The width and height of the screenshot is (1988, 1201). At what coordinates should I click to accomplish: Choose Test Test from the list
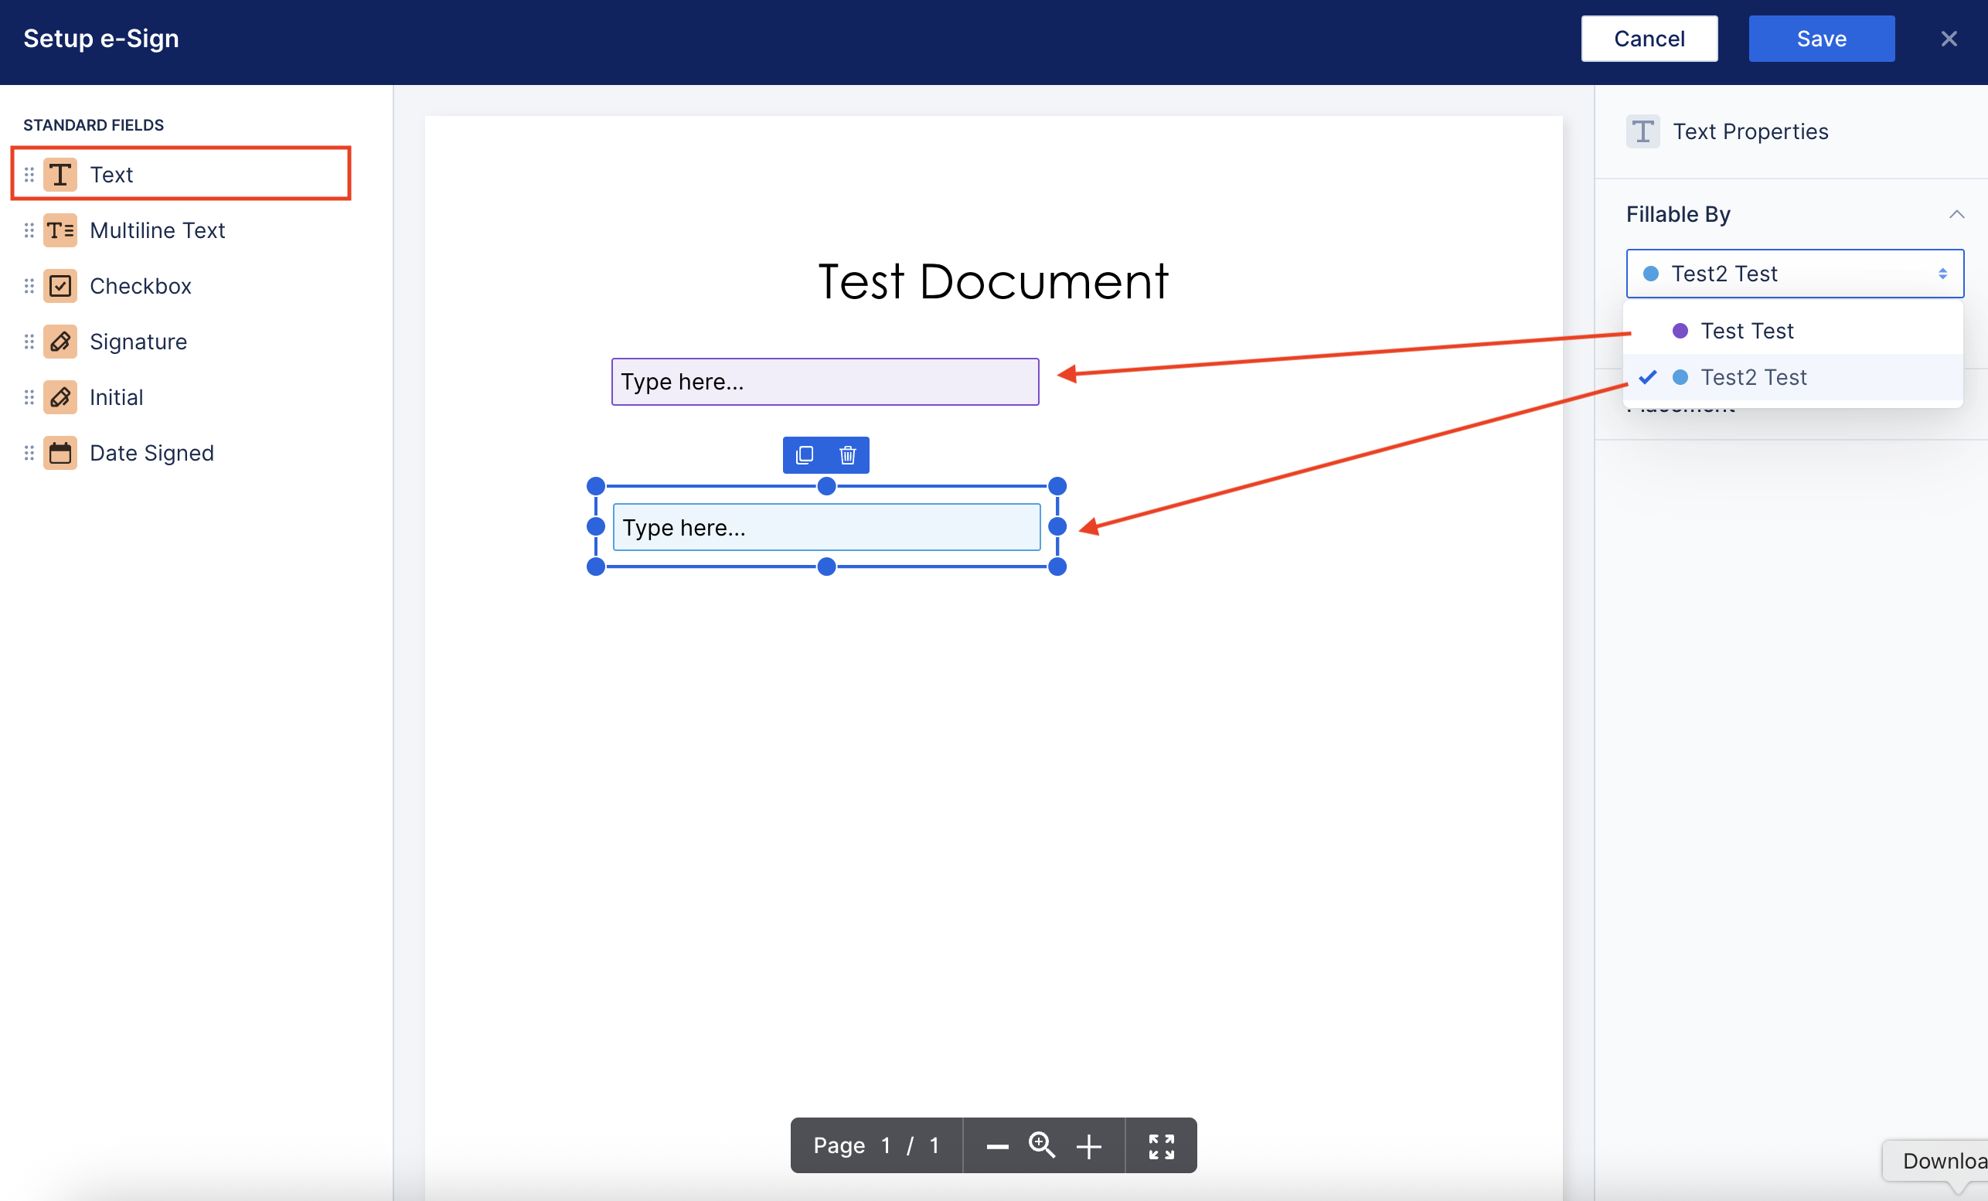point(1746,331)
